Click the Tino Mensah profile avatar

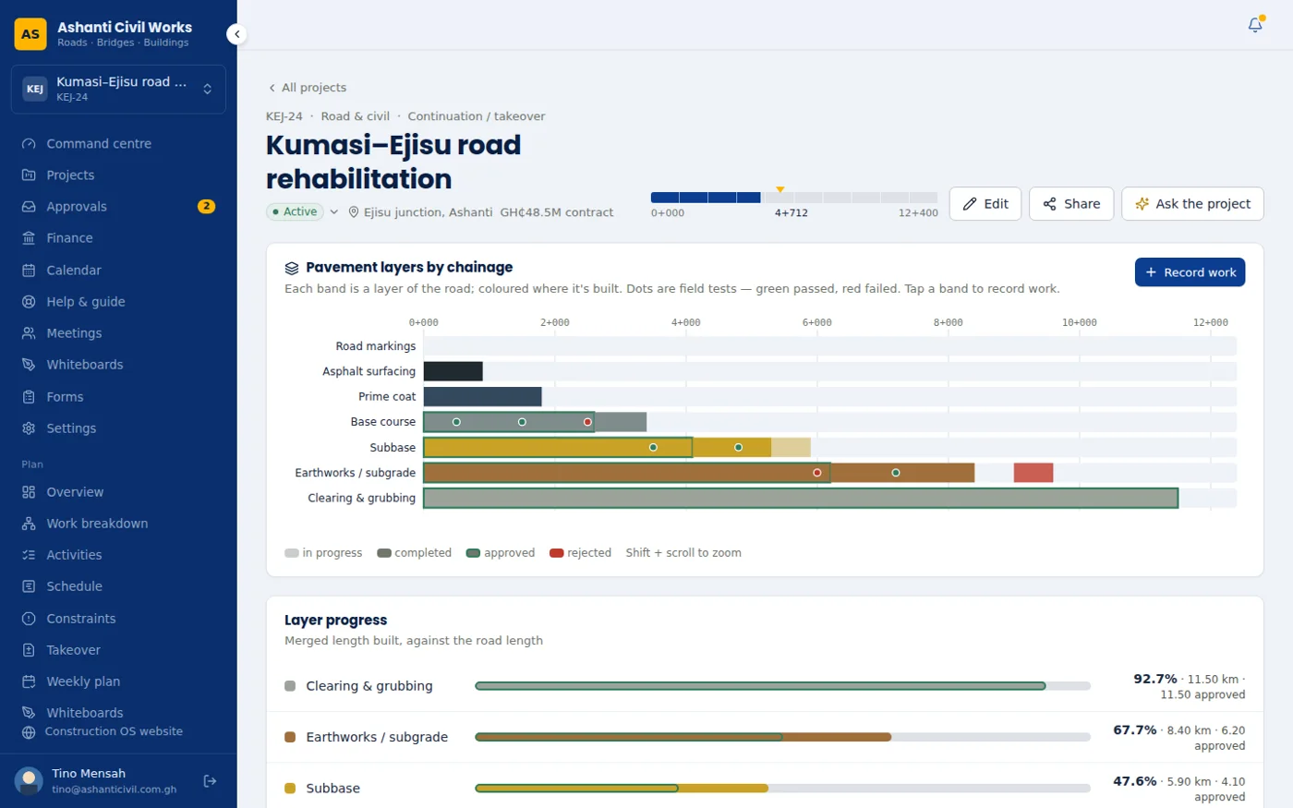29,781
